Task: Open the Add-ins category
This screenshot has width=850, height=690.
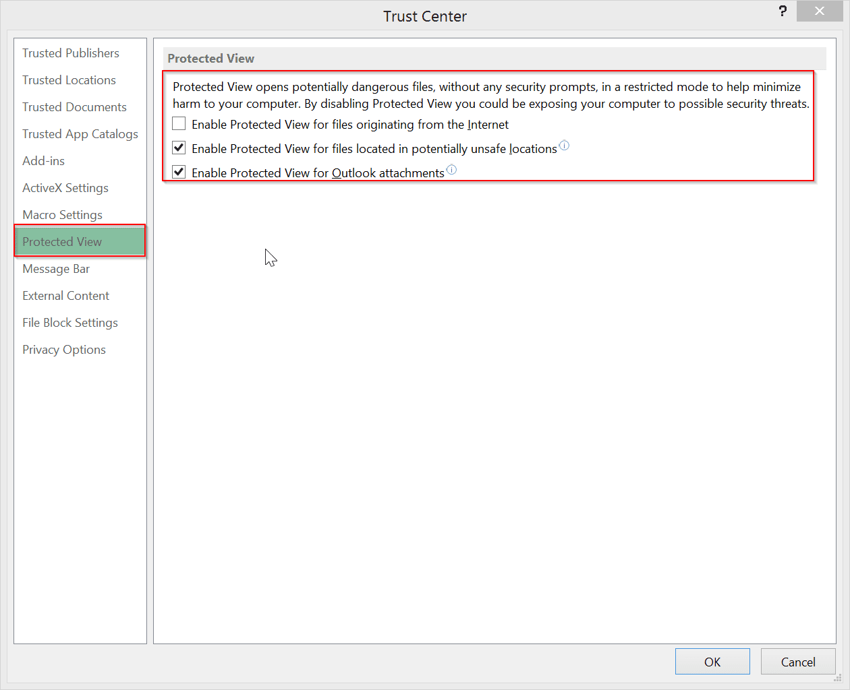Action: click(44, 161)
